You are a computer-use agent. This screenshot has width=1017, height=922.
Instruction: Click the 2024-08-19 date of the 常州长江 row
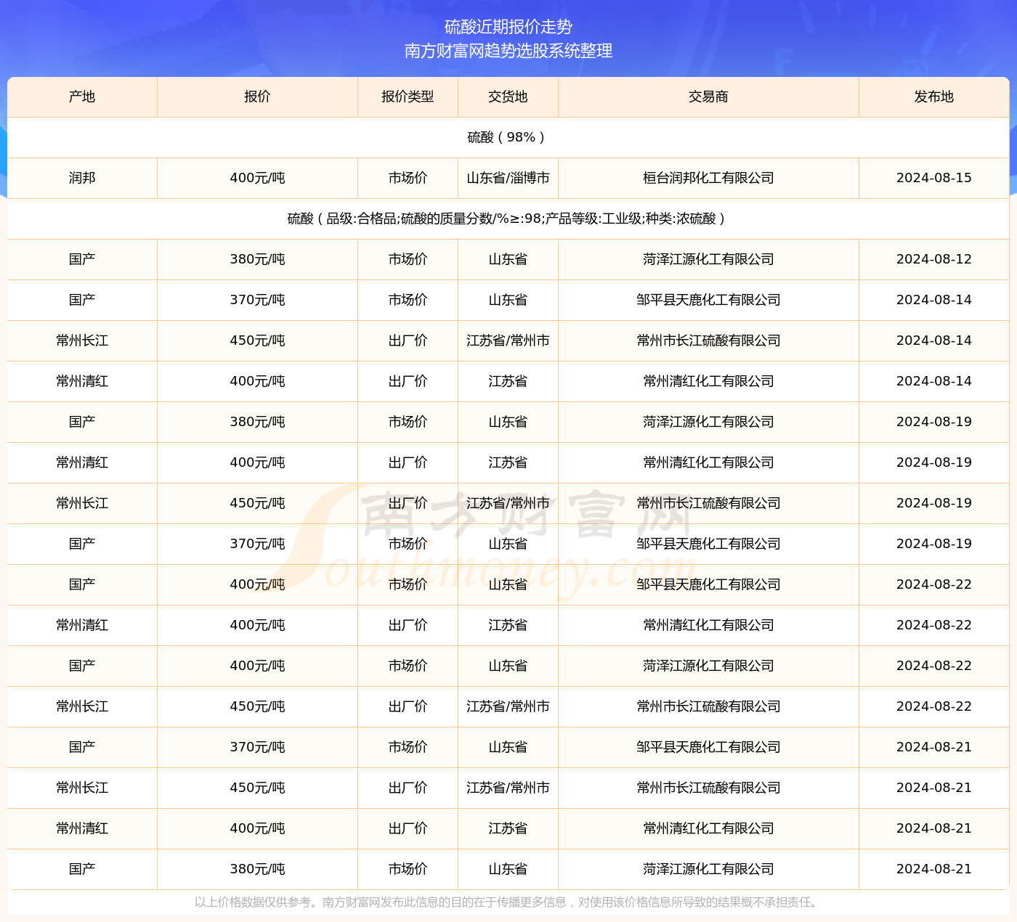click(x=934, y=503)
